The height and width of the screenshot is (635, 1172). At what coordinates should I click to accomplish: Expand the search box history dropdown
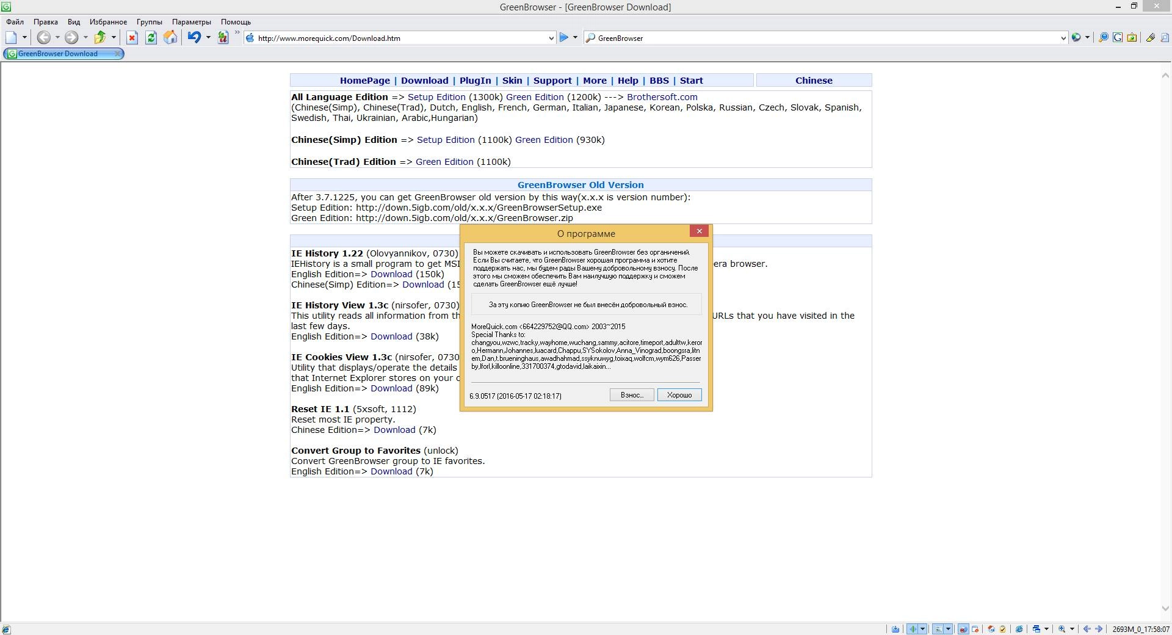(x=1063, y=38)
